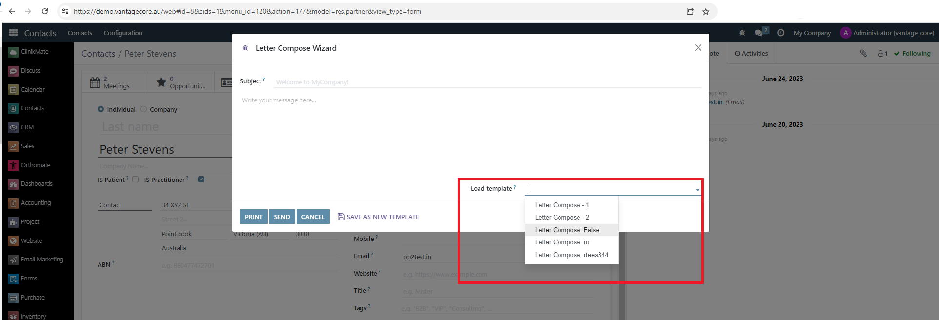Click the debug bug icon in navbar
The image size is (939, 320).
tap(742, 33)
